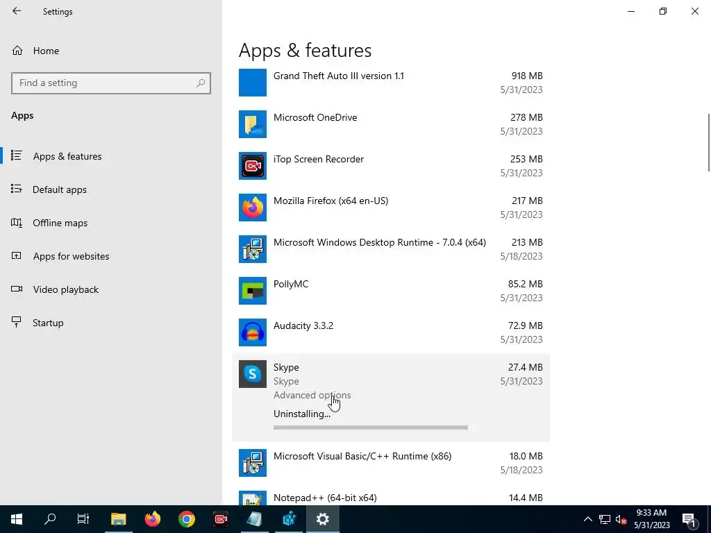Open the Windows Start menu
This screenshot has width=711, height=533.
click(17, 519)
